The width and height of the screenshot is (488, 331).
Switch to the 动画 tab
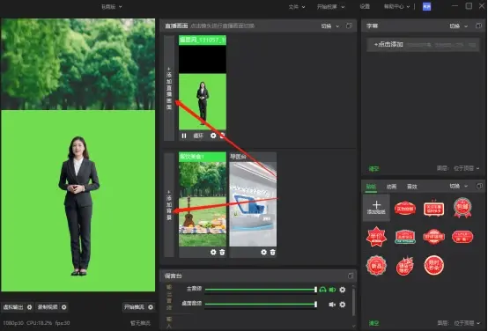pyautogui.click(x=391, y=187)
